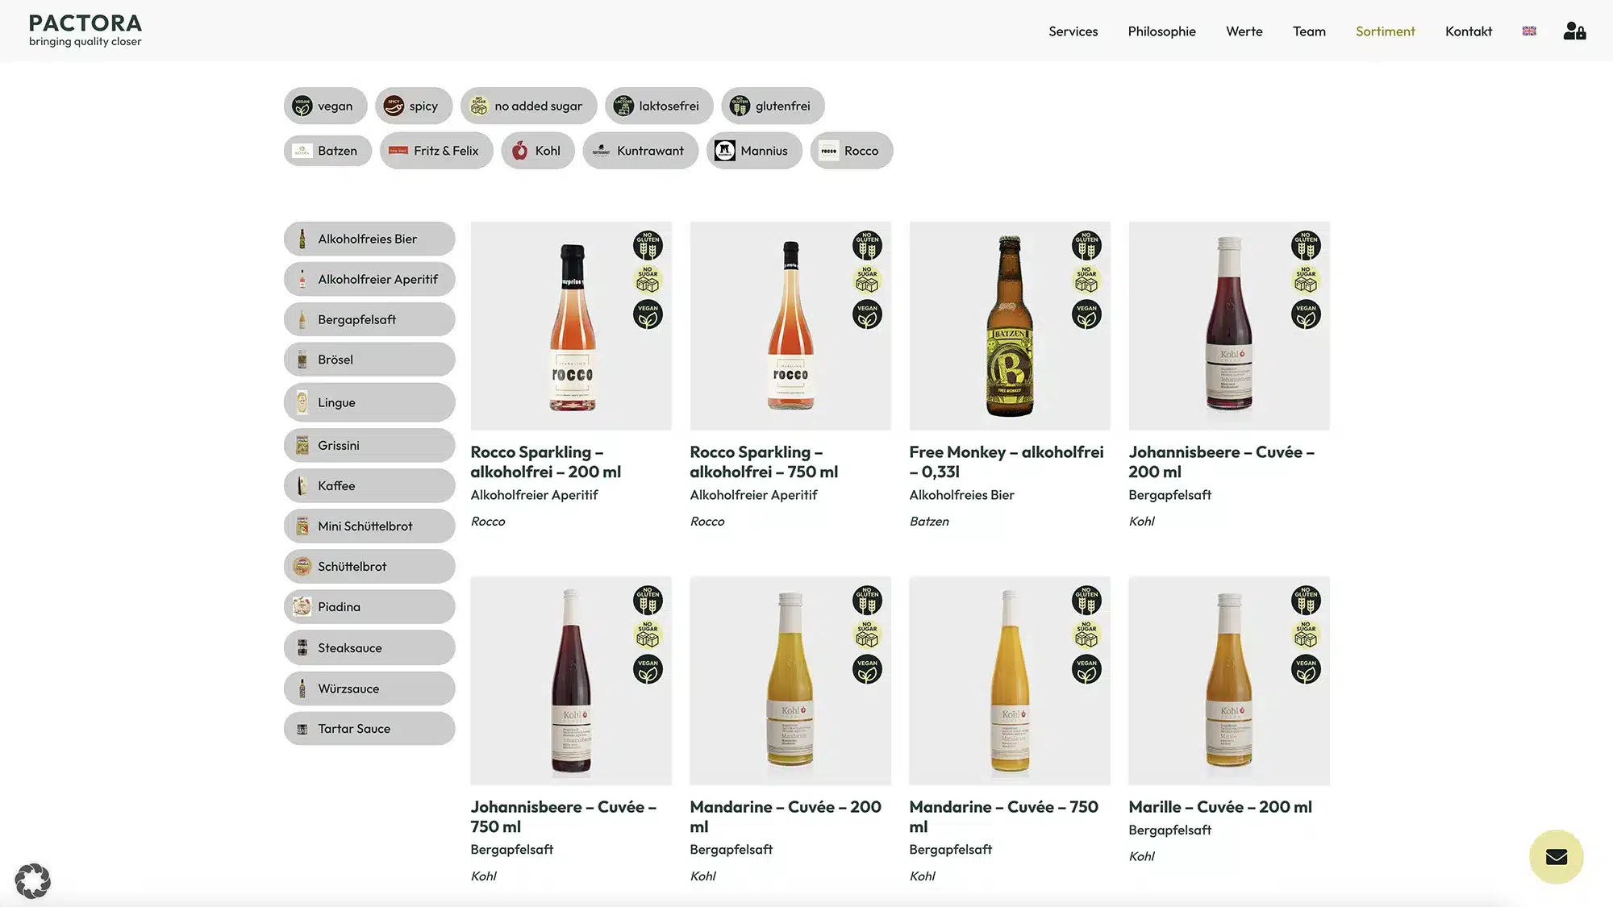Toggle the spicy filter

(413, 106)
